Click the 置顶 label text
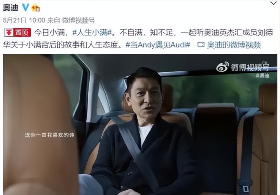This screenshot has width=280, height=195. pos(22,32)
